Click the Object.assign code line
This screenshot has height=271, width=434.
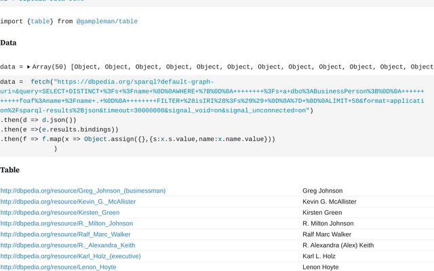tap(138, 139)
